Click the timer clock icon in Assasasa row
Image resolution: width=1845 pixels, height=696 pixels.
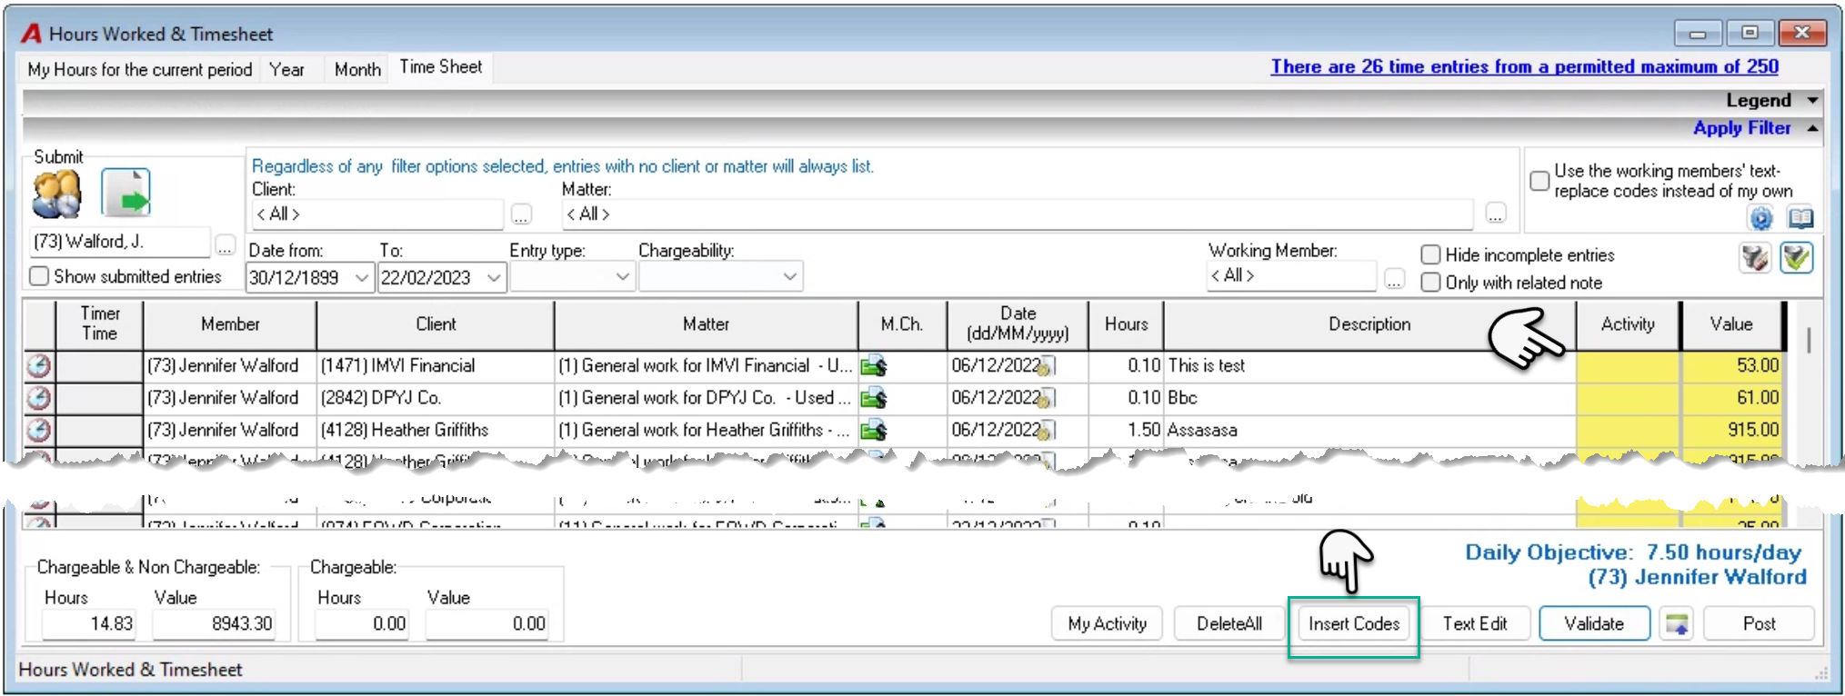[x=38, y=430]
